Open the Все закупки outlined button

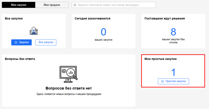click(x=46, y=42)
